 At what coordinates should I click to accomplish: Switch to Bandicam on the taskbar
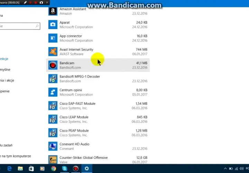pos(76,169)
